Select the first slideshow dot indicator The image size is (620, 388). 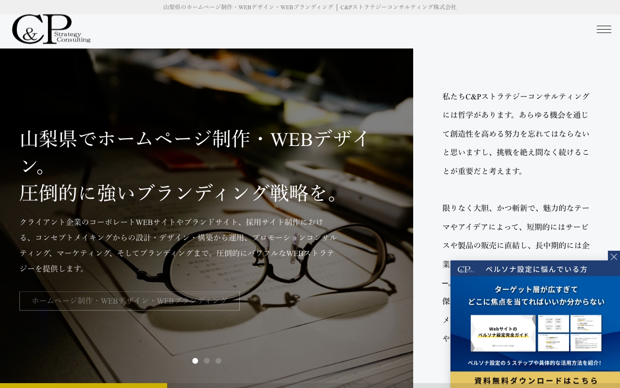[x=195, y=361]
